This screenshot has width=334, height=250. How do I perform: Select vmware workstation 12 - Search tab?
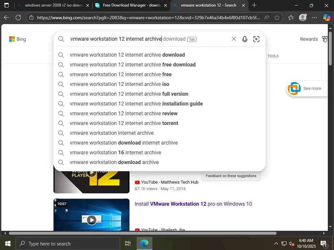point(209,5)
